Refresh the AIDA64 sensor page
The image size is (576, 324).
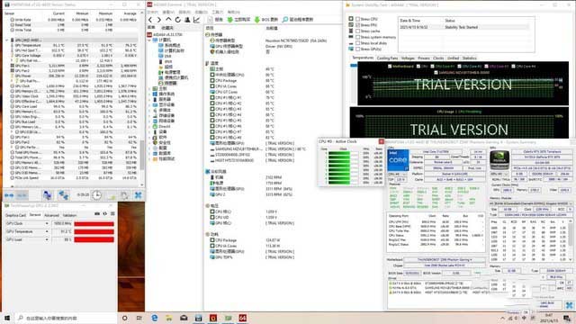(x=178, y=20)
